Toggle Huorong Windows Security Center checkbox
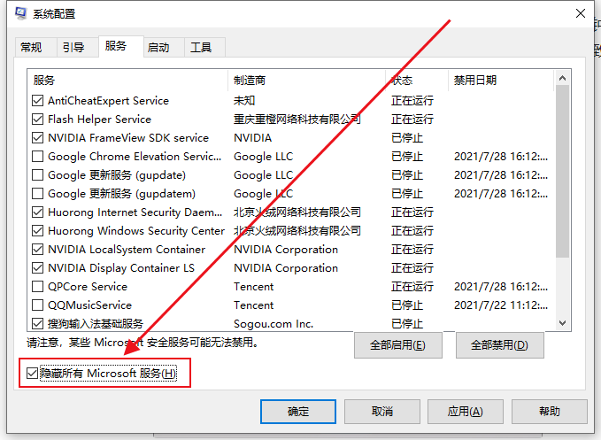 [37, 231]
